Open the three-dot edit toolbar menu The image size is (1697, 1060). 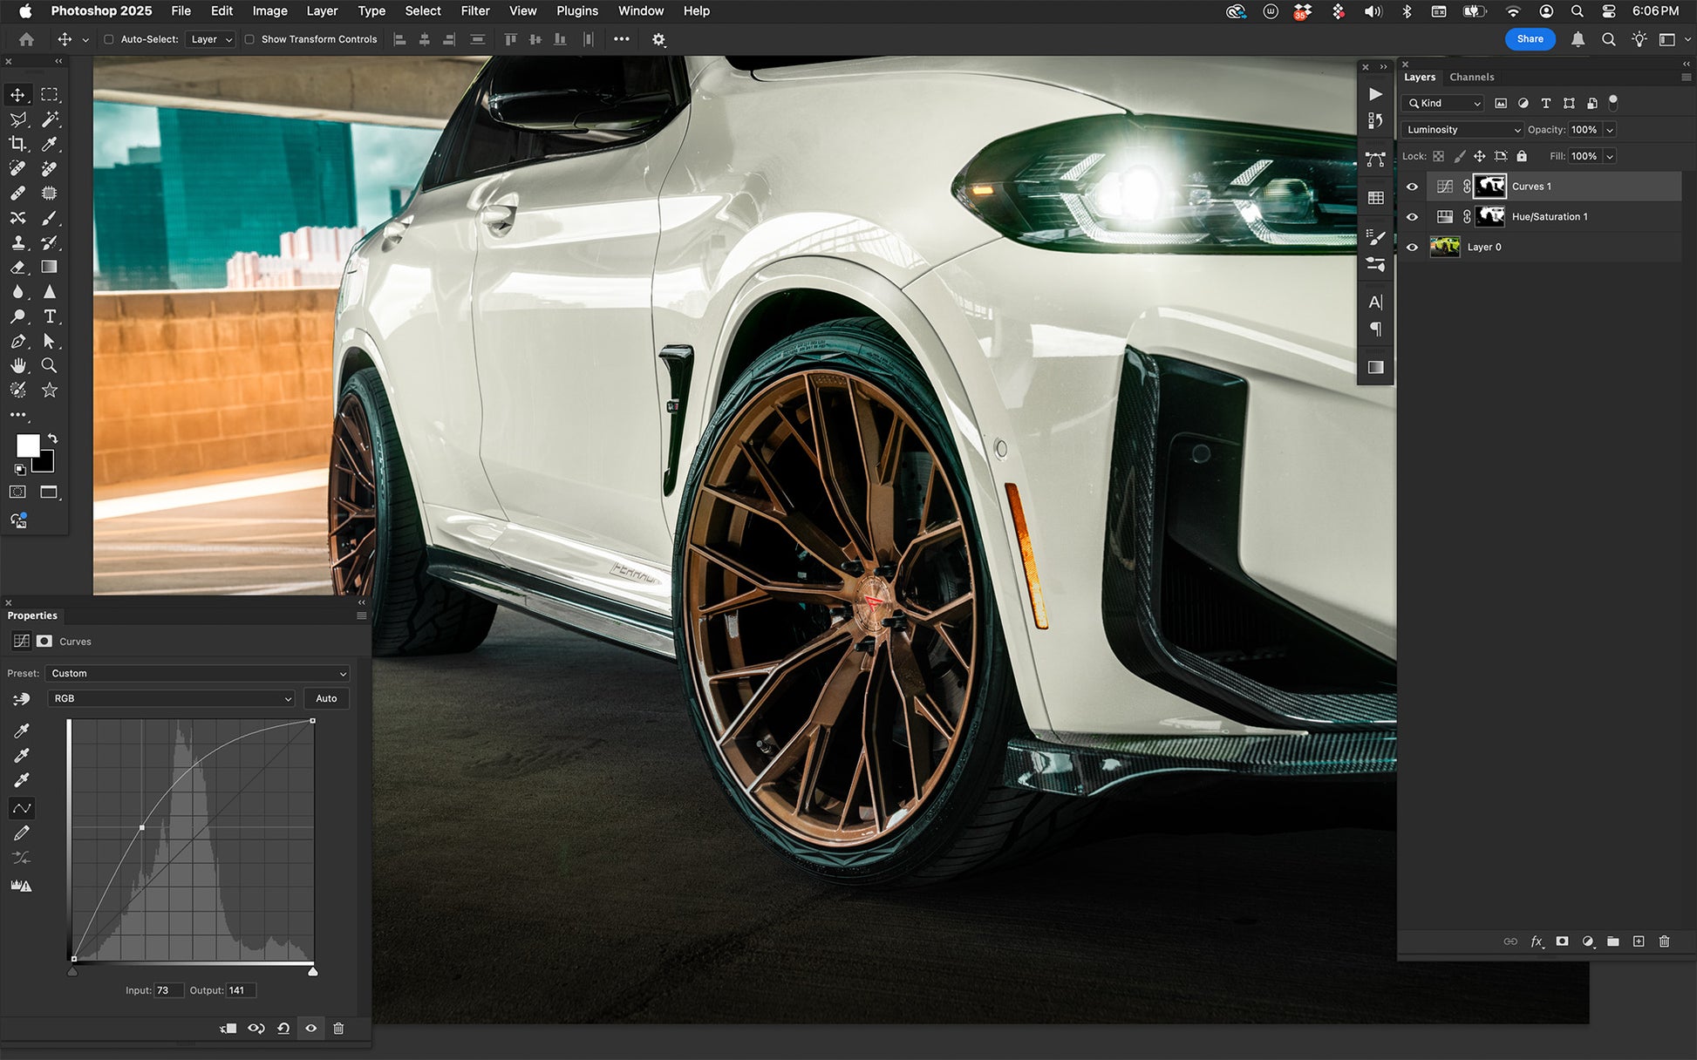point(17,415)
